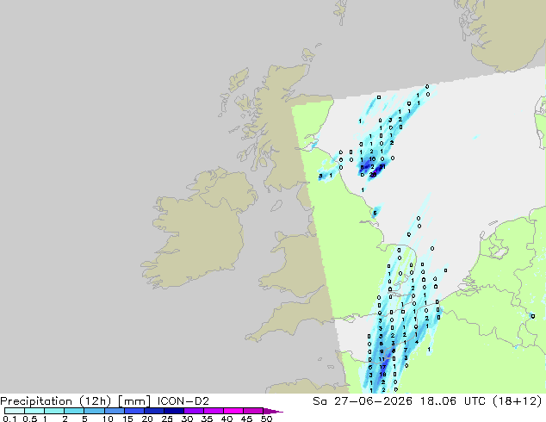
Task: Click the legend label '0.5'
Action: (30, 419)
